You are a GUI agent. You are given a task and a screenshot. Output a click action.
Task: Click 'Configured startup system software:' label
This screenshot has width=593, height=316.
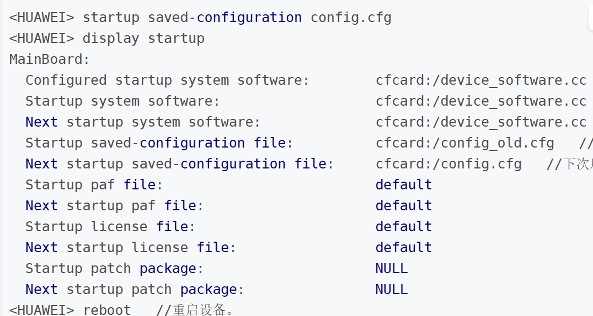(x=167, y=80)
